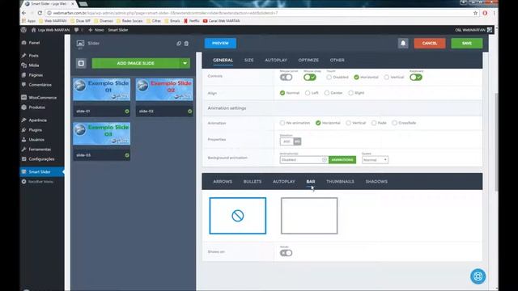Screen dimensions: 518x291
Task: Click Add Image Slide button
Action: point(136,63)
